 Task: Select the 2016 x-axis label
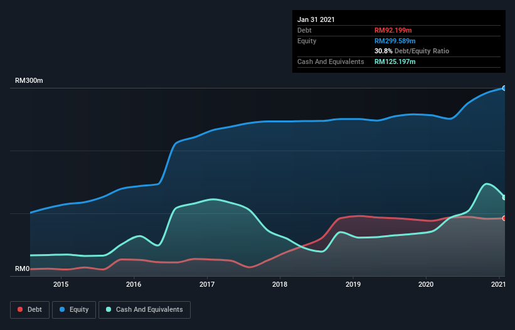click(x=134, y=284)
